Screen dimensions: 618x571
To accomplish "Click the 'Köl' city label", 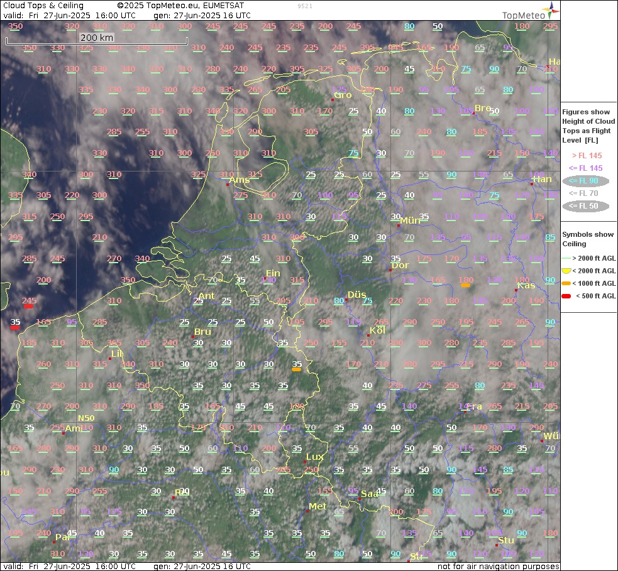I will 378,330.
